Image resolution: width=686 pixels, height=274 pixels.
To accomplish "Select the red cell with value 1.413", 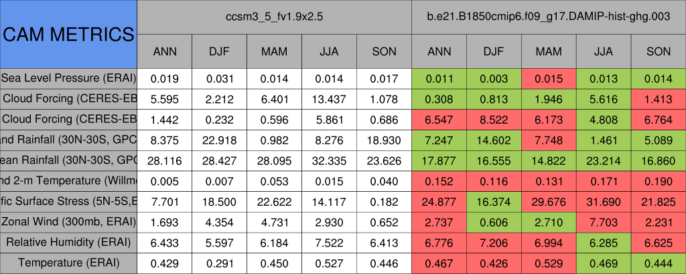I will click(x=659, y=99).
